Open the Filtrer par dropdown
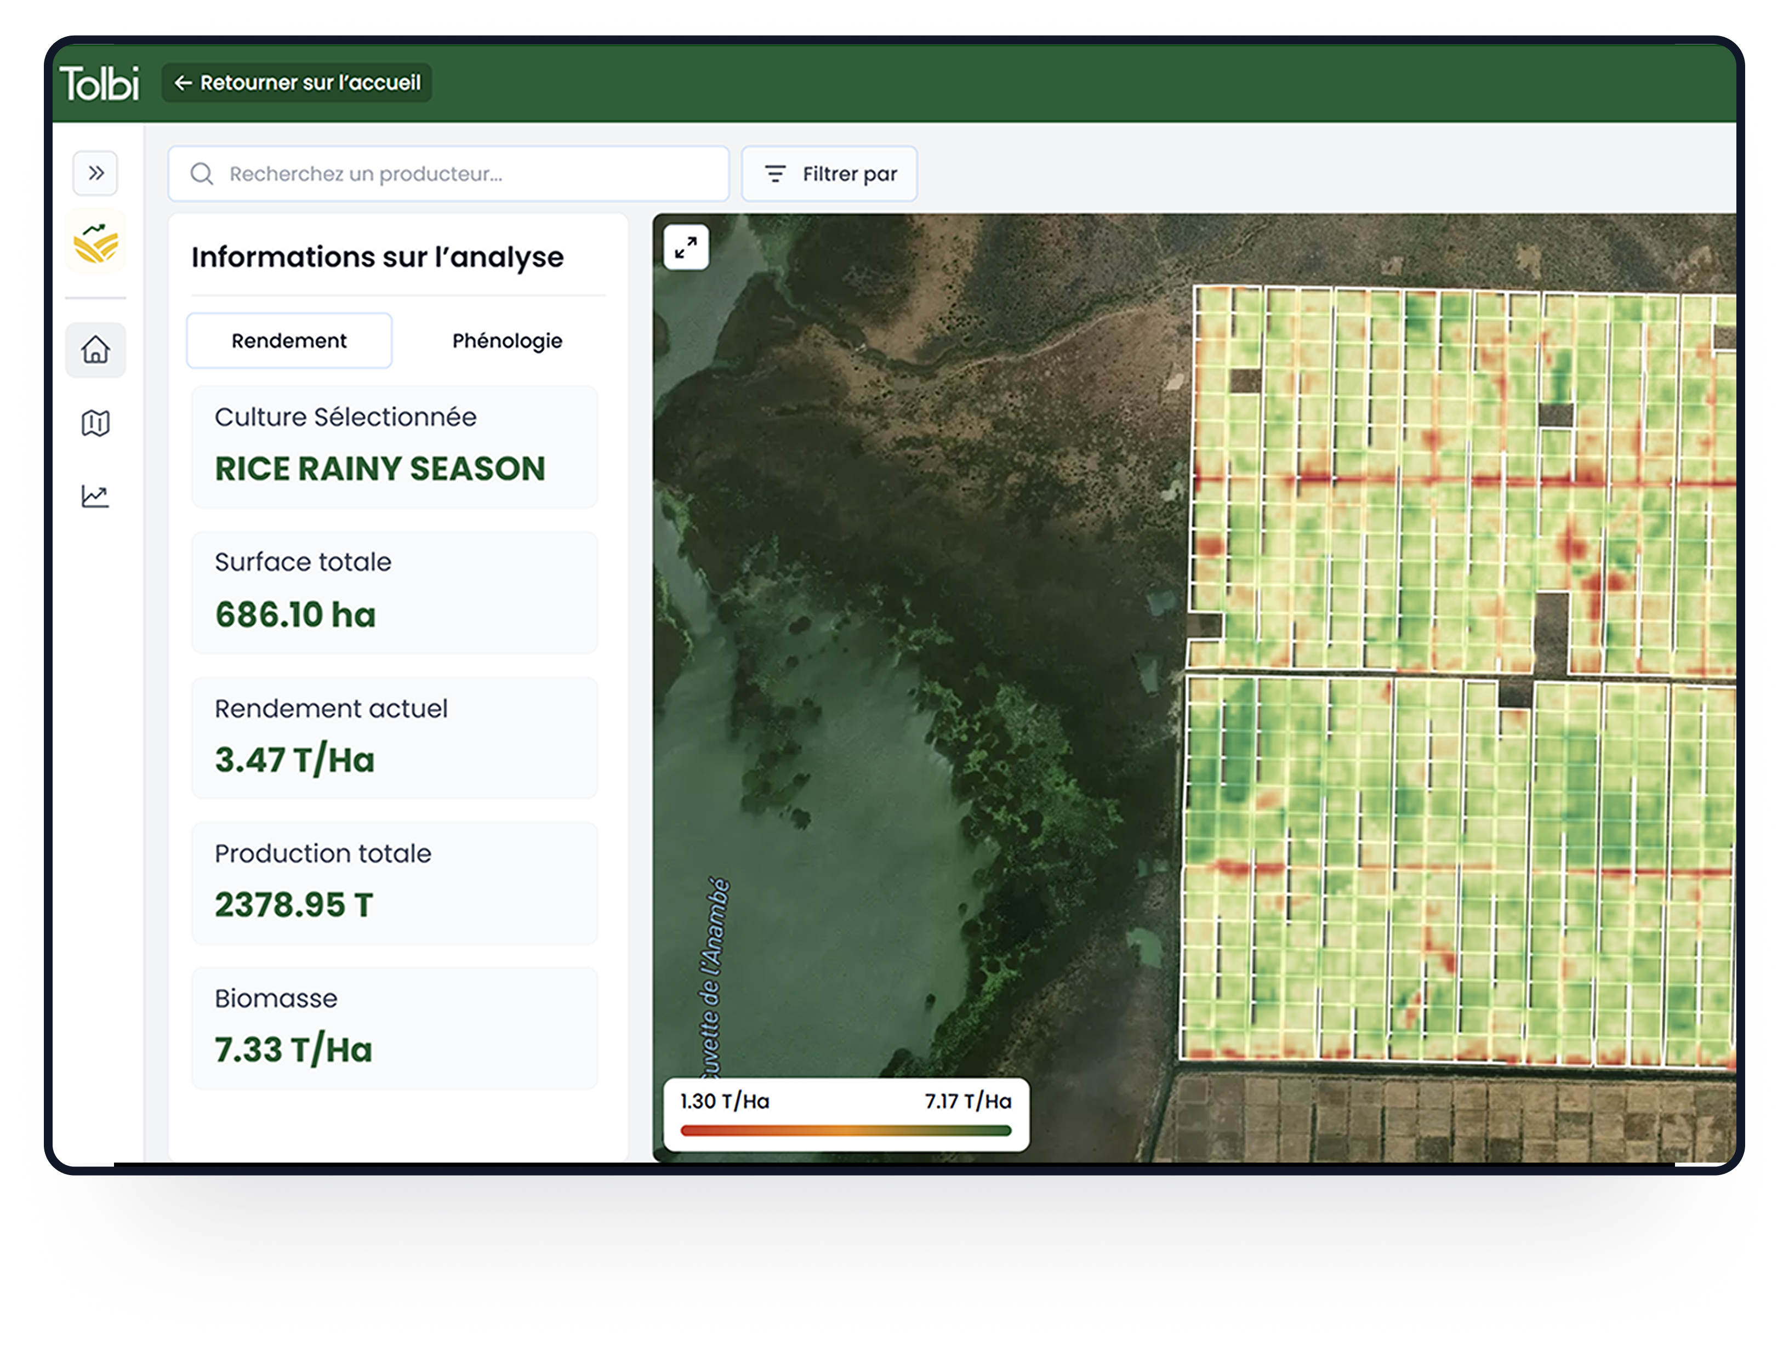This screenshot has height=1351, width=1789. click(829, 174)
